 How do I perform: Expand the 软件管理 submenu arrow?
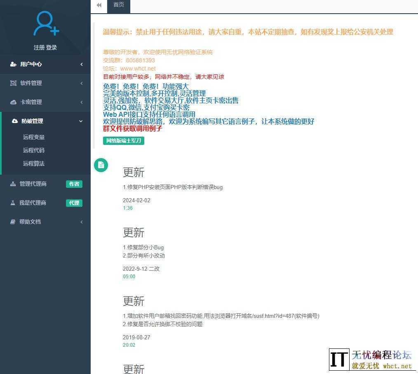click(81, 83)
